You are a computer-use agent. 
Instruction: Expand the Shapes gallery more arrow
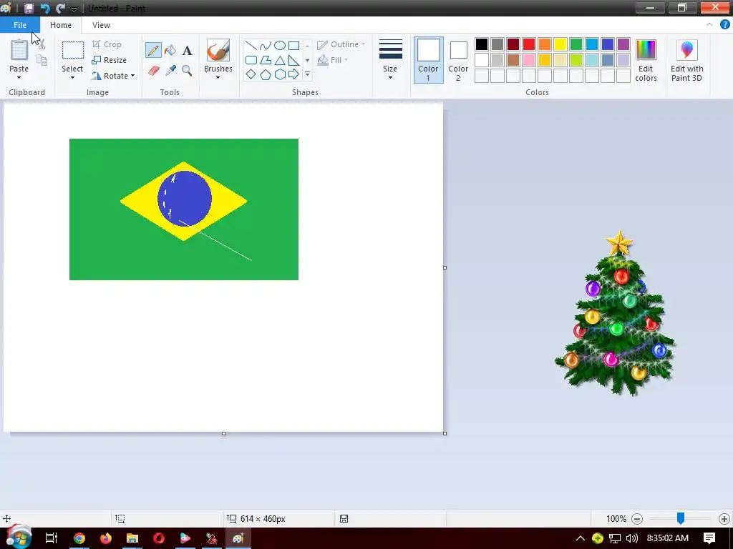click(307, 74)
